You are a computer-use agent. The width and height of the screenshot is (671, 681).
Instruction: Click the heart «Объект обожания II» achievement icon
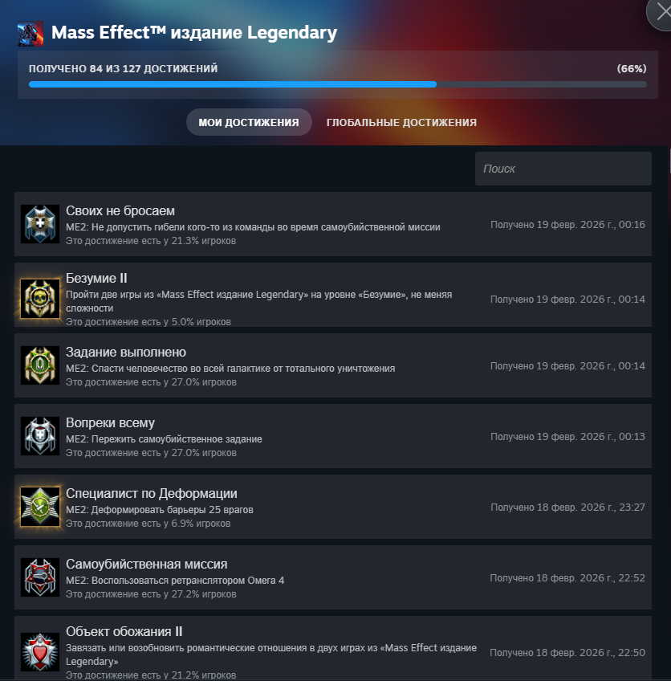(x=40, y=652)
